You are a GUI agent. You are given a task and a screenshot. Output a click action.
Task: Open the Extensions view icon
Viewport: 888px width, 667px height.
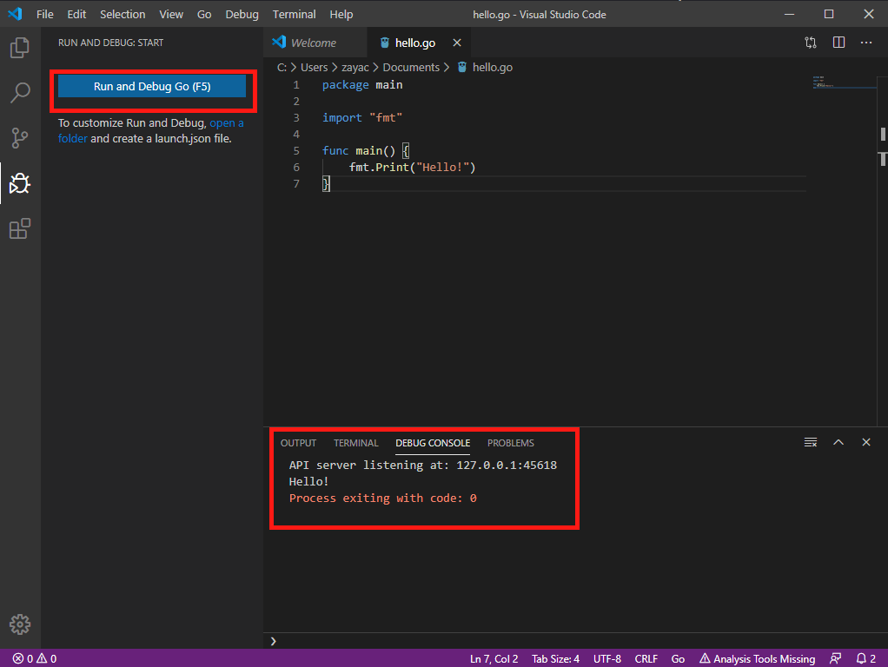pyautogui.click(x=20, y=228)
